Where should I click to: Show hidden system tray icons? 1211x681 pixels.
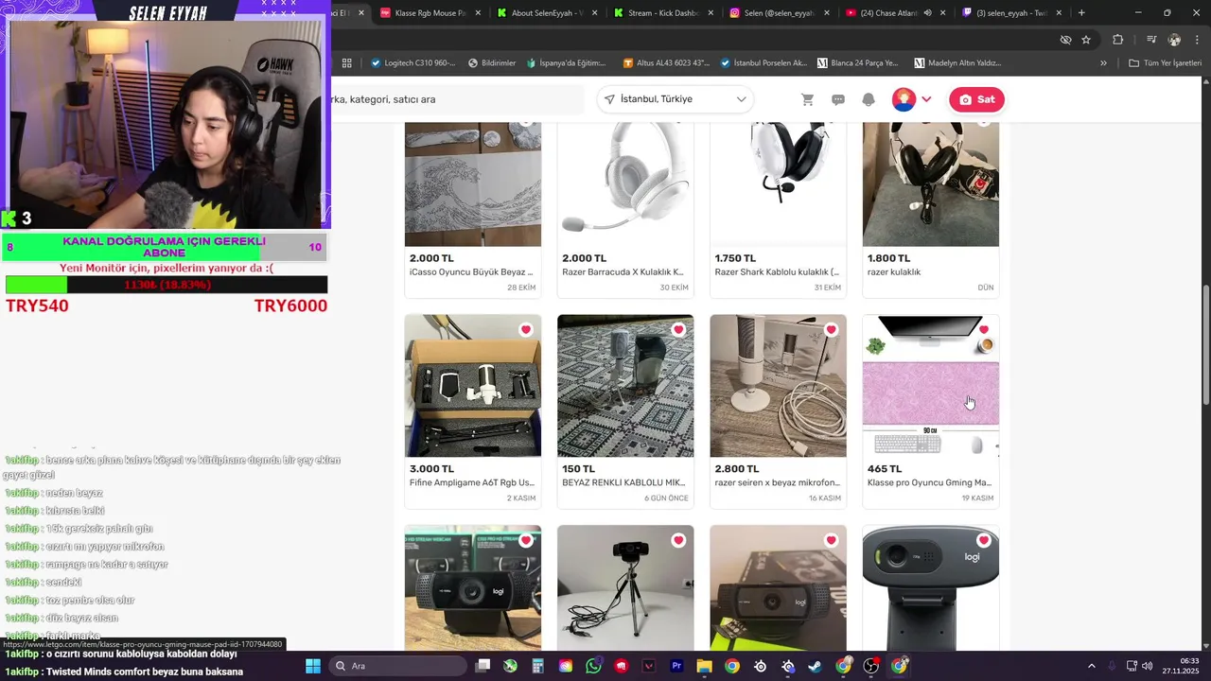click(x=1091, y=666)
